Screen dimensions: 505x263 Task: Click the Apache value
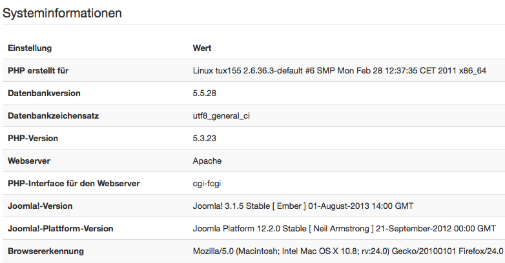point(207,161)
